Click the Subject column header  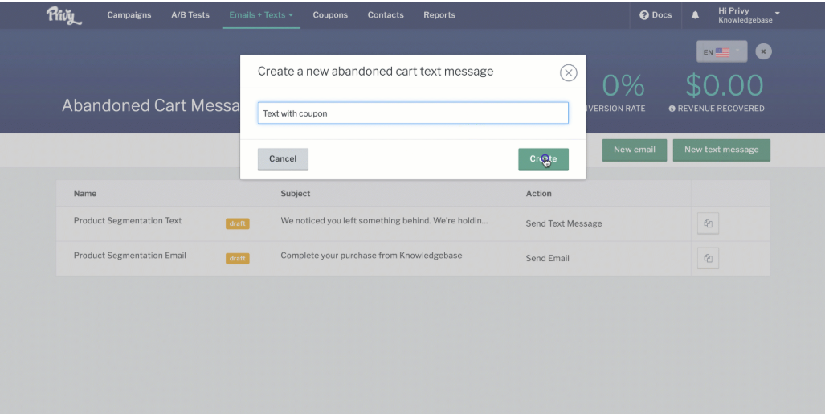[x=295, y=193]
